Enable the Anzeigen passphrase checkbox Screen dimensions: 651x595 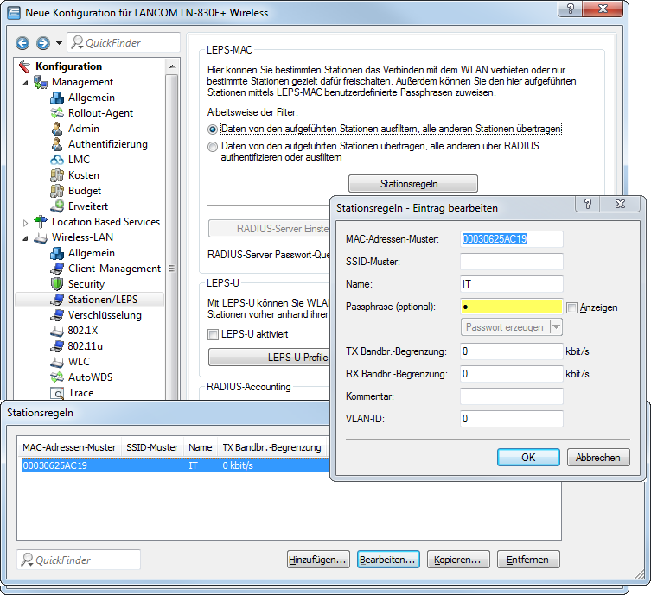[571, 307]
